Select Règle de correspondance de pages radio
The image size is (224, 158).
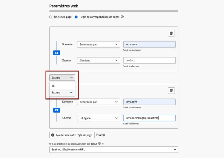click(x=76, y=17)
